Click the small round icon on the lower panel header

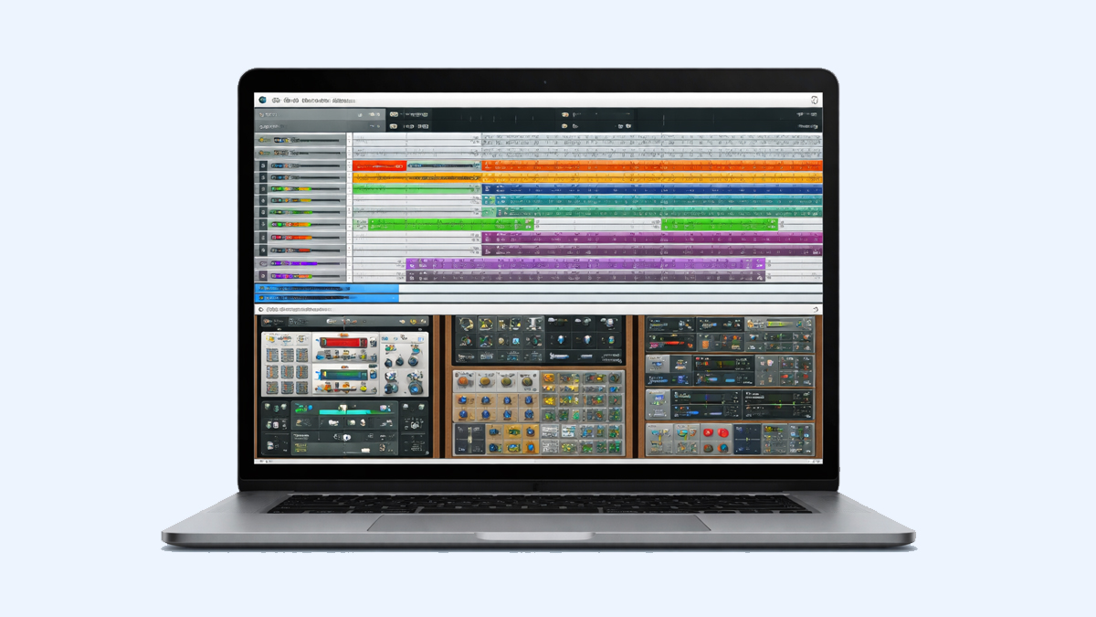click(x=261, y=310)
